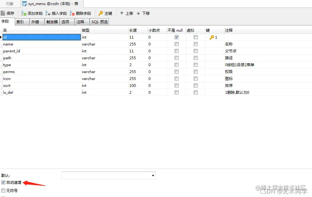The image size is (312, 197).
Task: Click the 名 column header
Action: [x=41, y=30]
